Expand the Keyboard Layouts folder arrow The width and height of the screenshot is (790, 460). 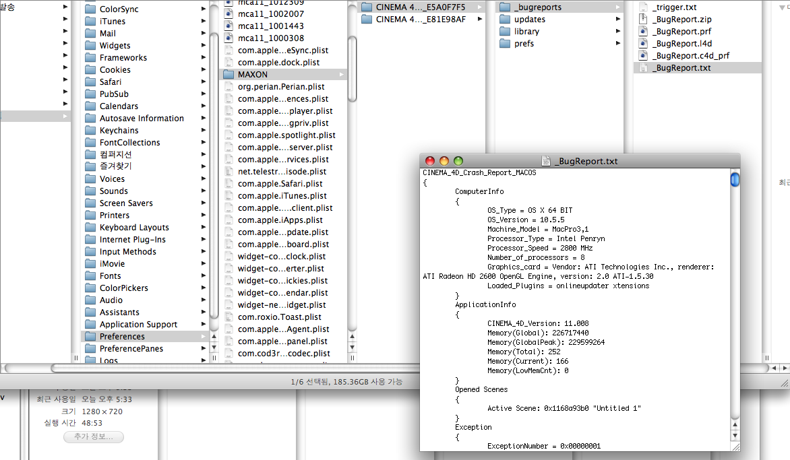click(204, 227)
